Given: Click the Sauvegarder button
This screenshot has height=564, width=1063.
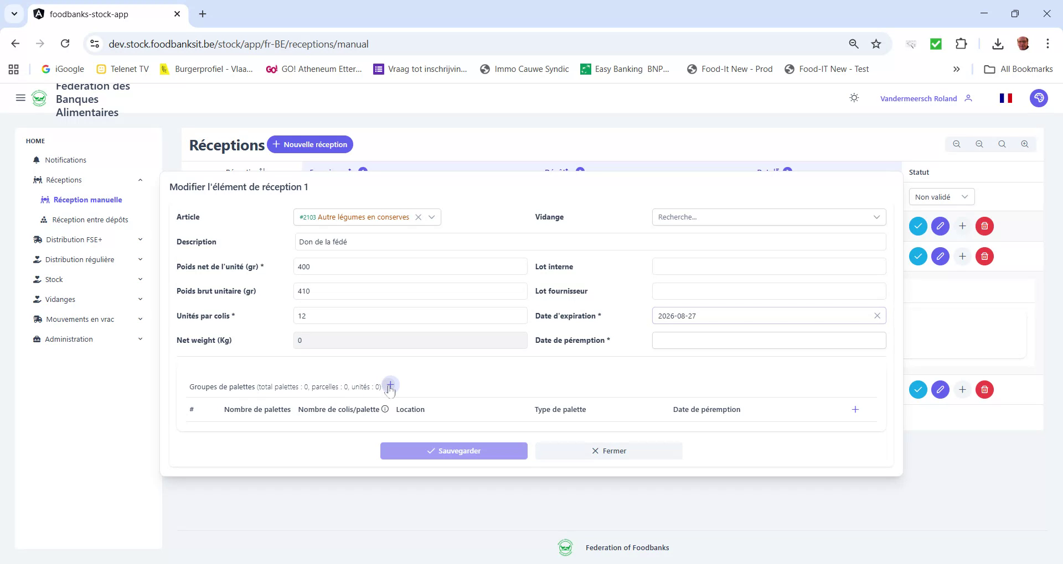Looking at the screenshot, I should (453, 451).
